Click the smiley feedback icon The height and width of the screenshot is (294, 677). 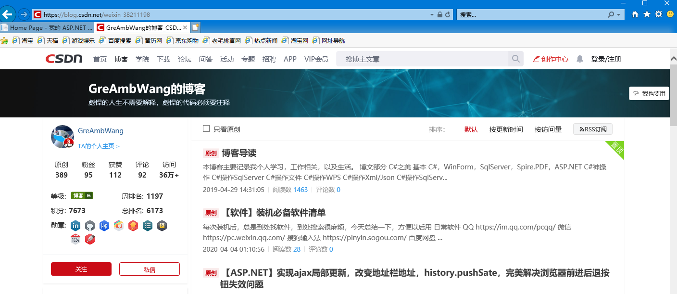tap(670, 14)
